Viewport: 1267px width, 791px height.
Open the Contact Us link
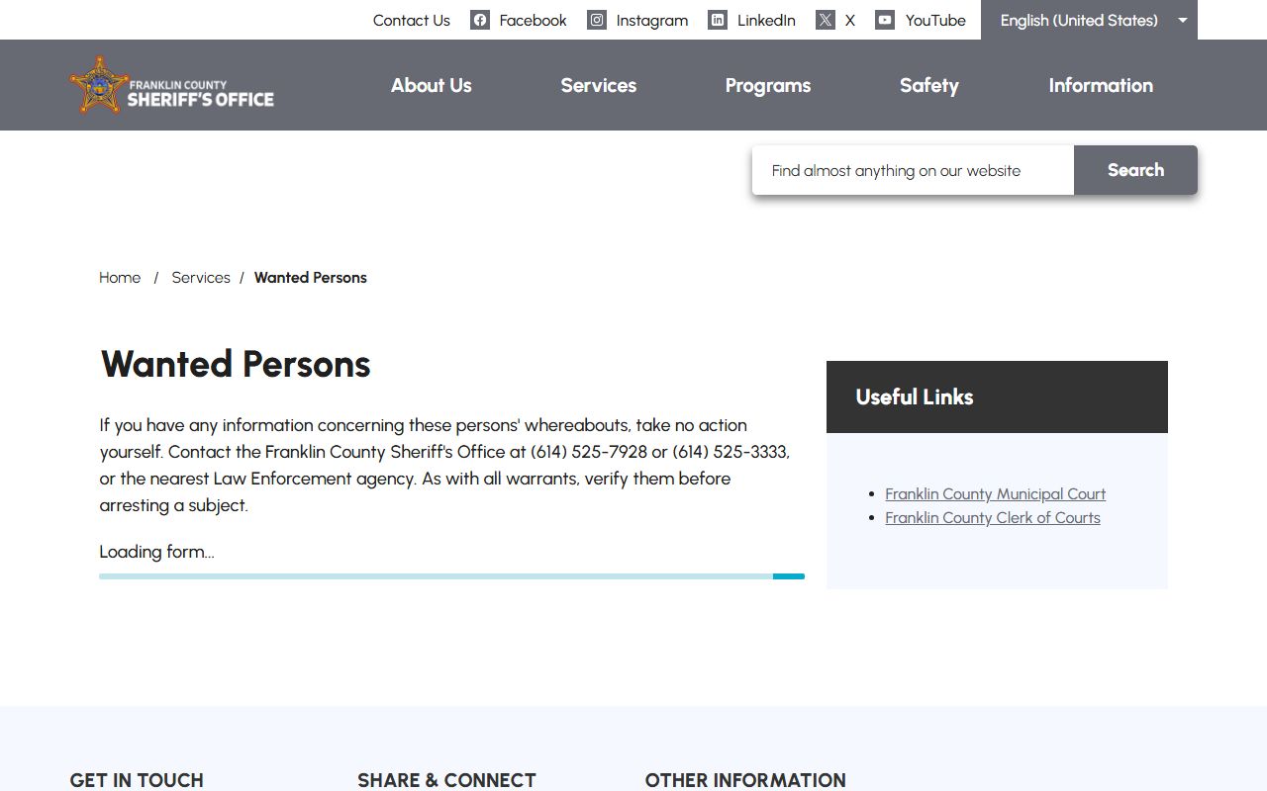click(x=412, y=20)
